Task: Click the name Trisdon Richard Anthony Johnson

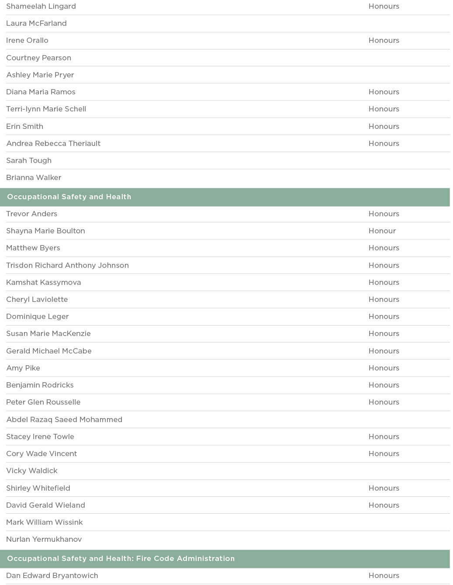Action: tap(67, 266)
